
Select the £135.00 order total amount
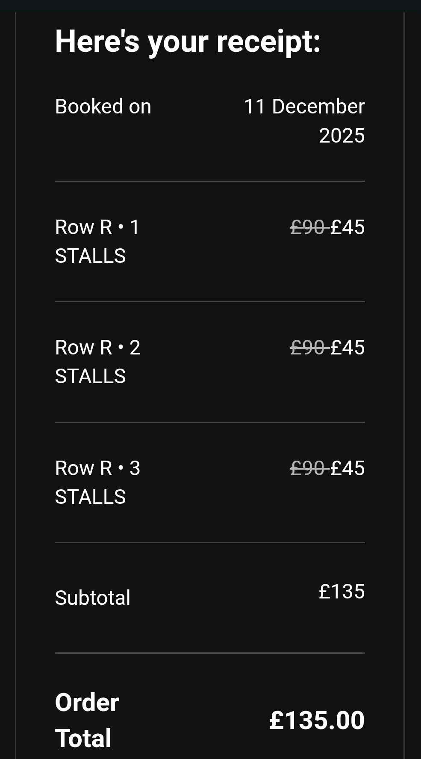(317, 720)
